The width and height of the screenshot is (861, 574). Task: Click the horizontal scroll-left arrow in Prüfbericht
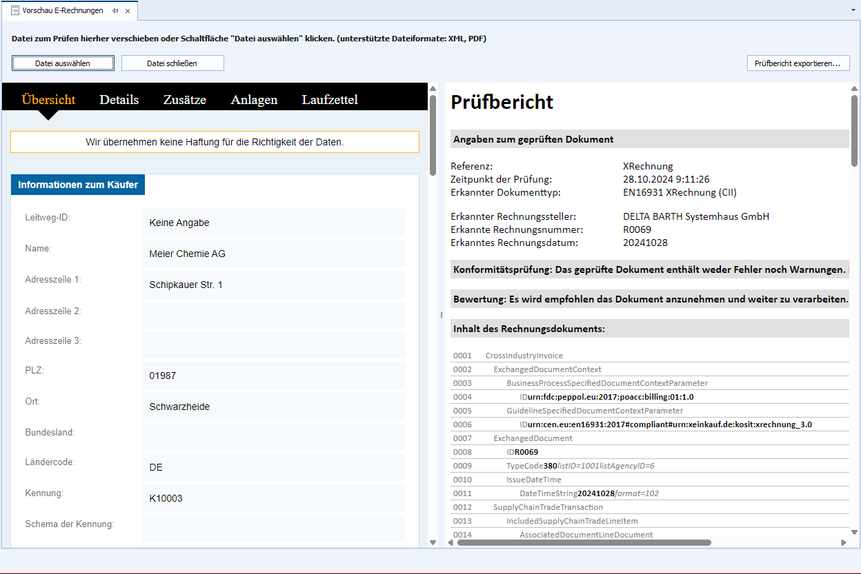451,543
